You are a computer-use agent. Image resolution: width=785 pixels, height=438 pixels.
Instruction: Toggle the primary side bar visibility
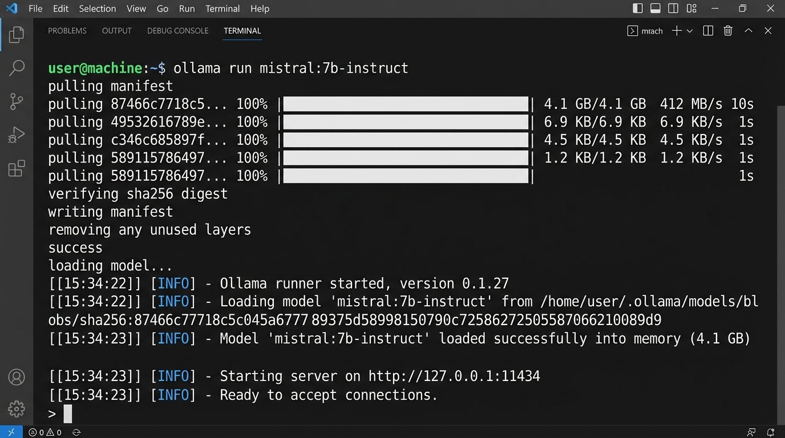[x=638, y=9]
